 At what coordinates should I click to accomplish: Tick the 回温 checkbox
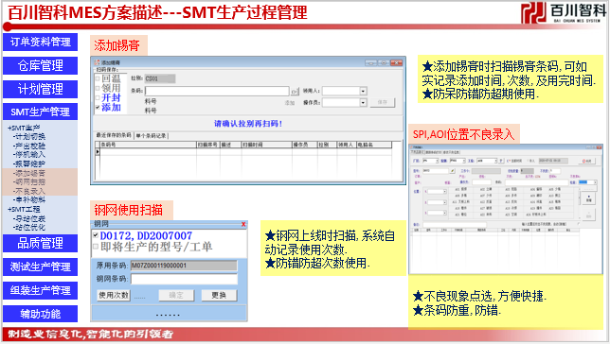[x=98, y=78]
